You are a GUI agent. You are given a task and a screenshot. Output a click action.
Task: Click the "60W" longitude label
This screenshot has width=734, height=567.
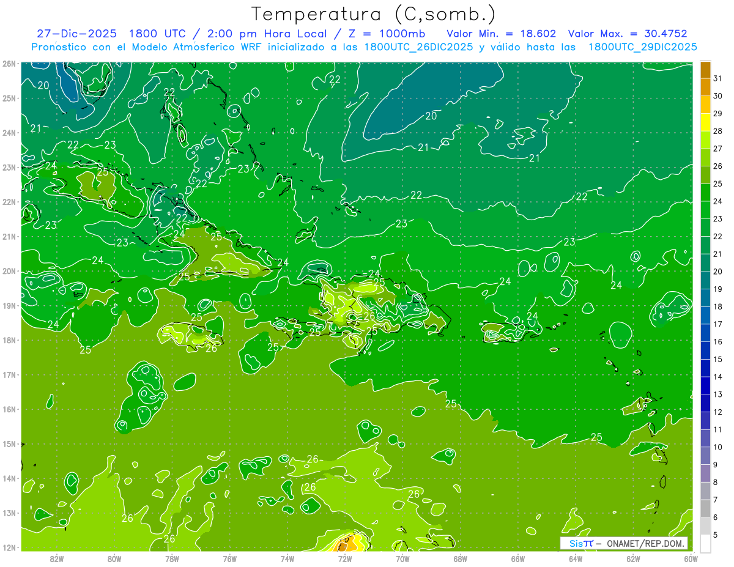[691, 558]
